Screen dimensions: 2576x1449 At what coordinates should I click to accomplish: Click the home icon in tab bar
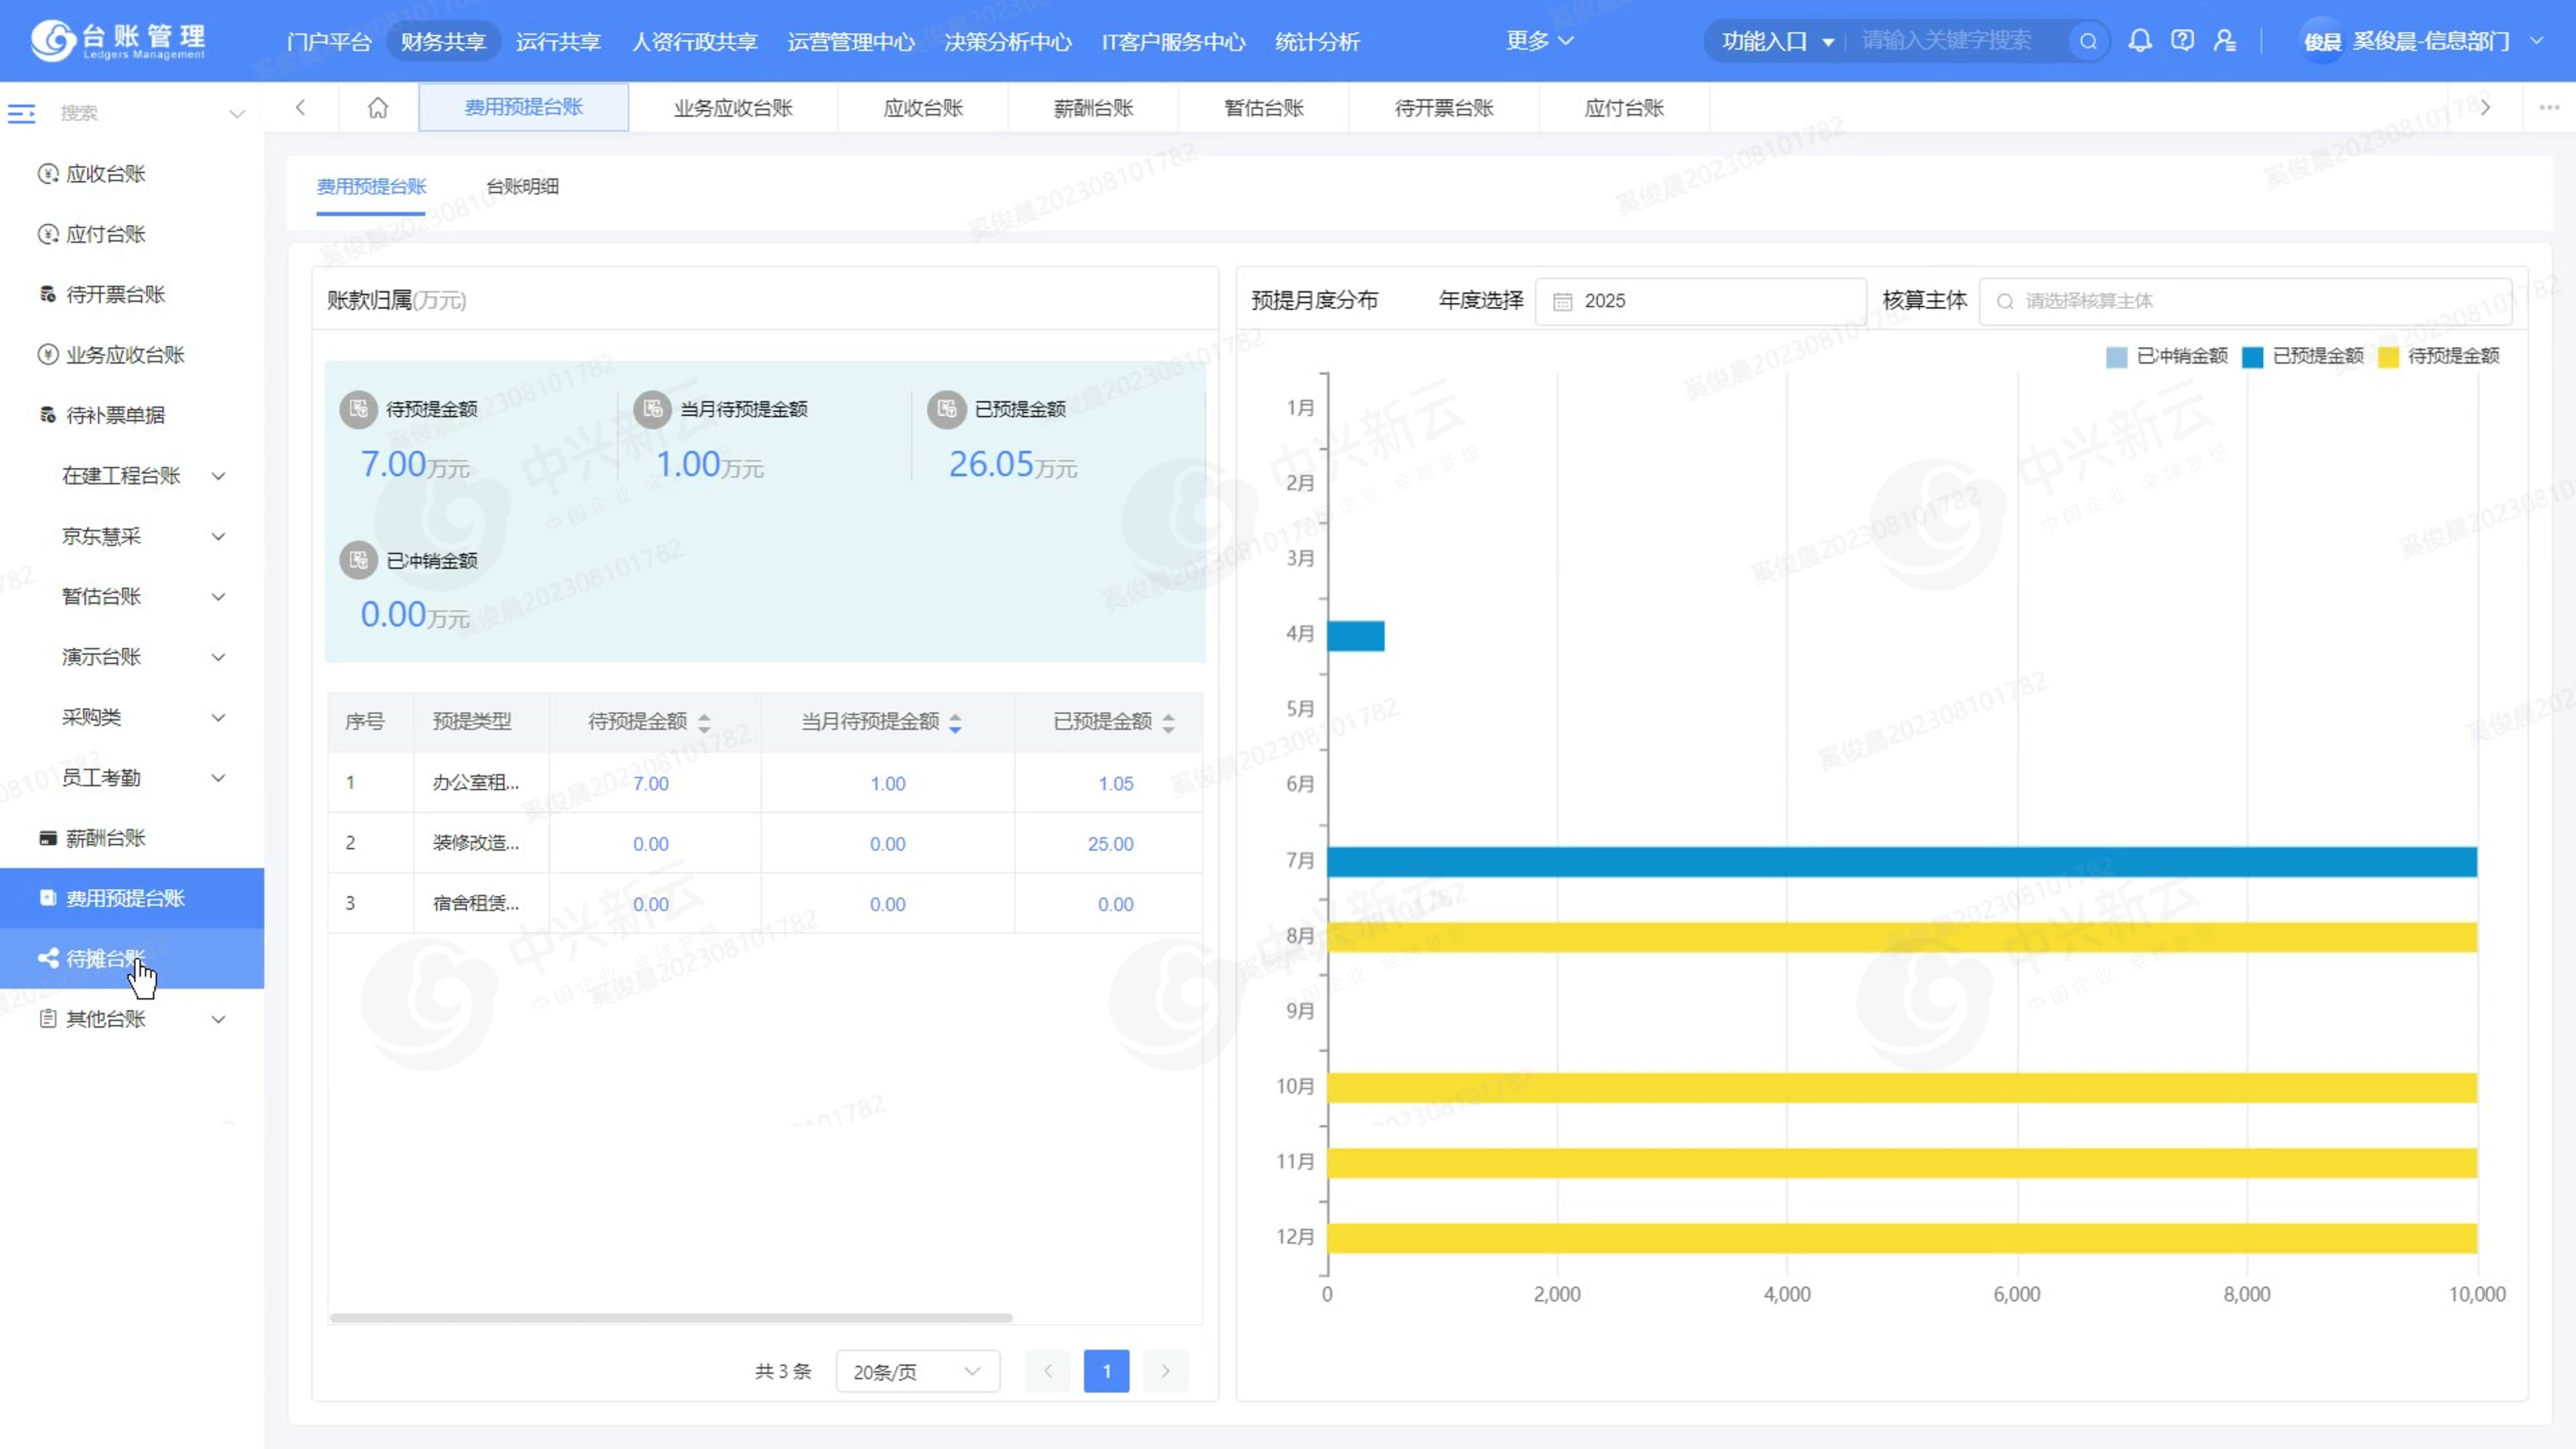[x=378, y=108]
